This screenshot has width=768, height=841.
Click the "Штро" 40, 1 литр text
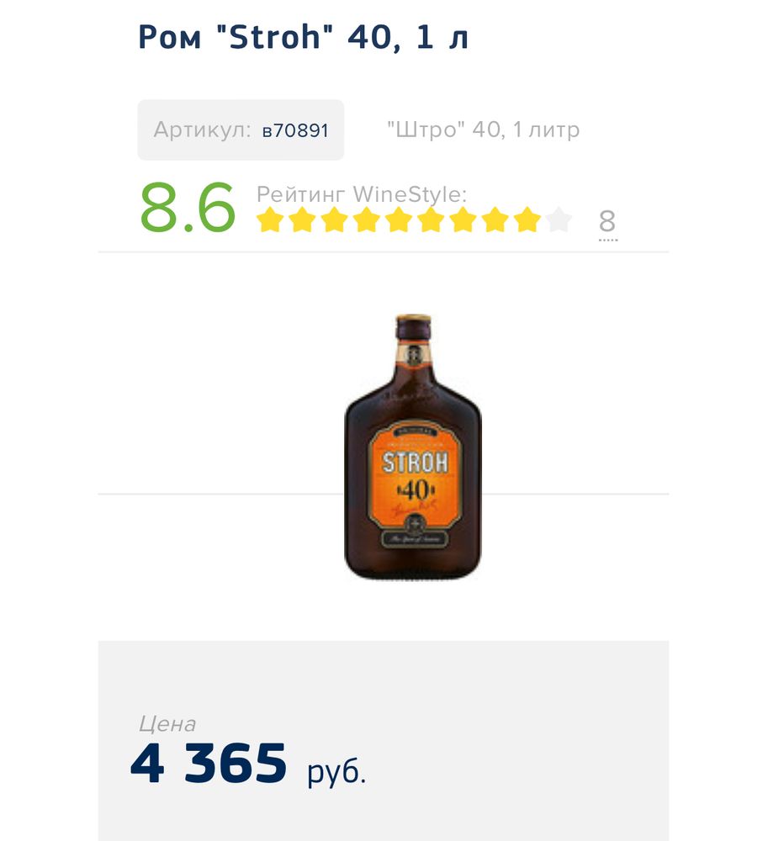483,130
